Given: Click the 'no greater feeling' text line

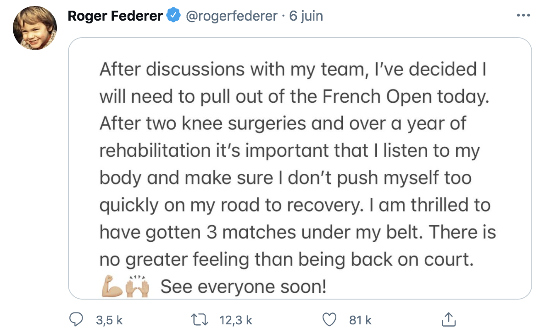Looking at the screenshot, I should pyautogui.click(x=287, y=260).
